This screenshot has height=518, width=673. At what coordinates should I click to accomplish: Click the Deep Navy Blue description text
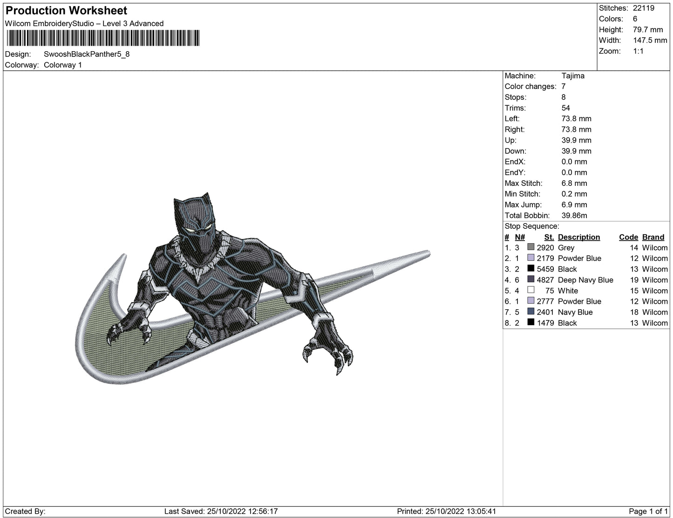tap(585, 279)
